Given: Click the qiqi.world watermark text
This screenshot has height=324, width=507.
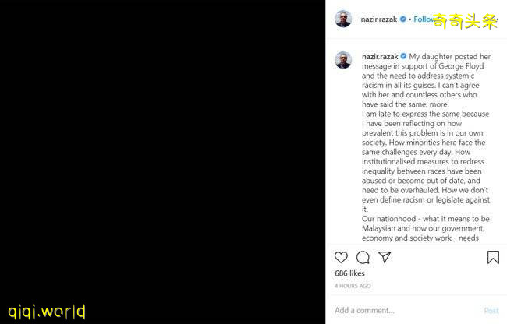Looking at the screenshot, I should [x=47, y=312].
